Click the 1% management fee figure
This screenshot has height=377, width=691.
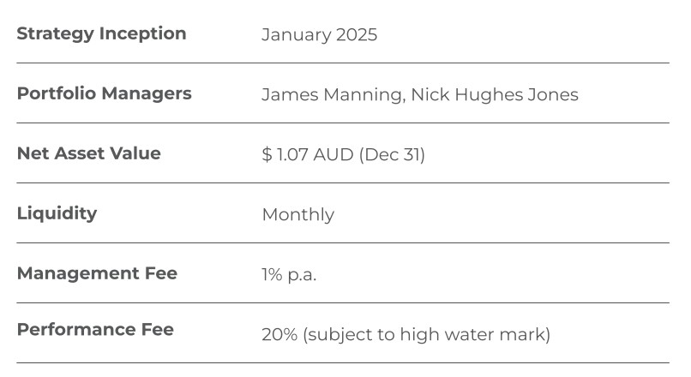click(x=272, y=275)
